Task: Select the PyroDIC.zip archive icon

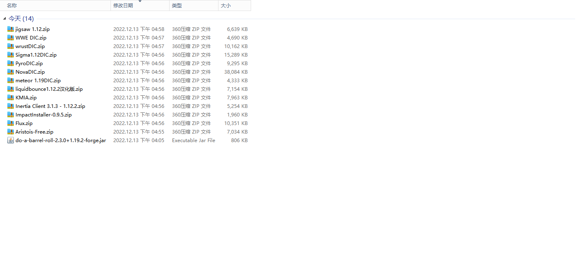Action: (x=11, y=64)
